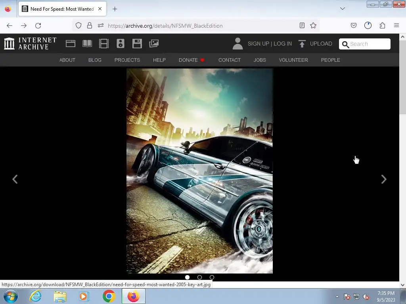
Task: Close the Need For Speed tab
Action: point(100,9)
